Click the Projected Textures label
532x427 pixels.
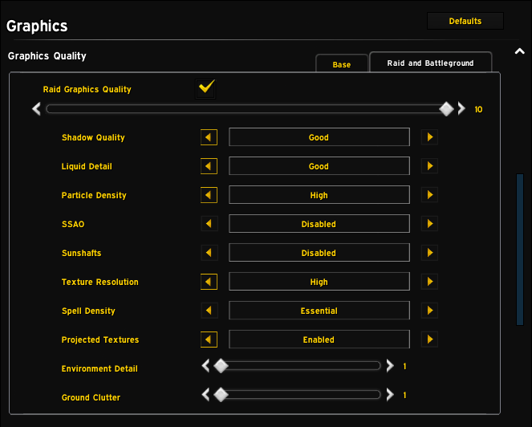(x=100, y=340)
